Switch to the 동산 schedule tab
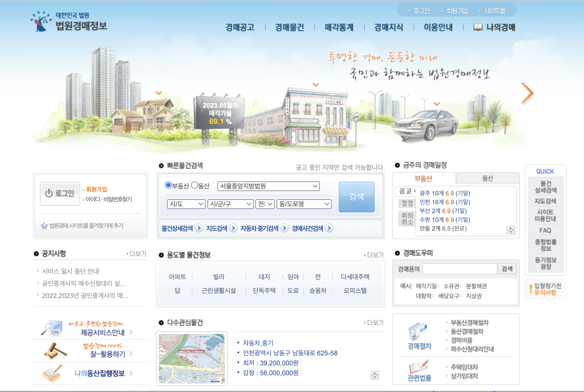 pos(487,178)
